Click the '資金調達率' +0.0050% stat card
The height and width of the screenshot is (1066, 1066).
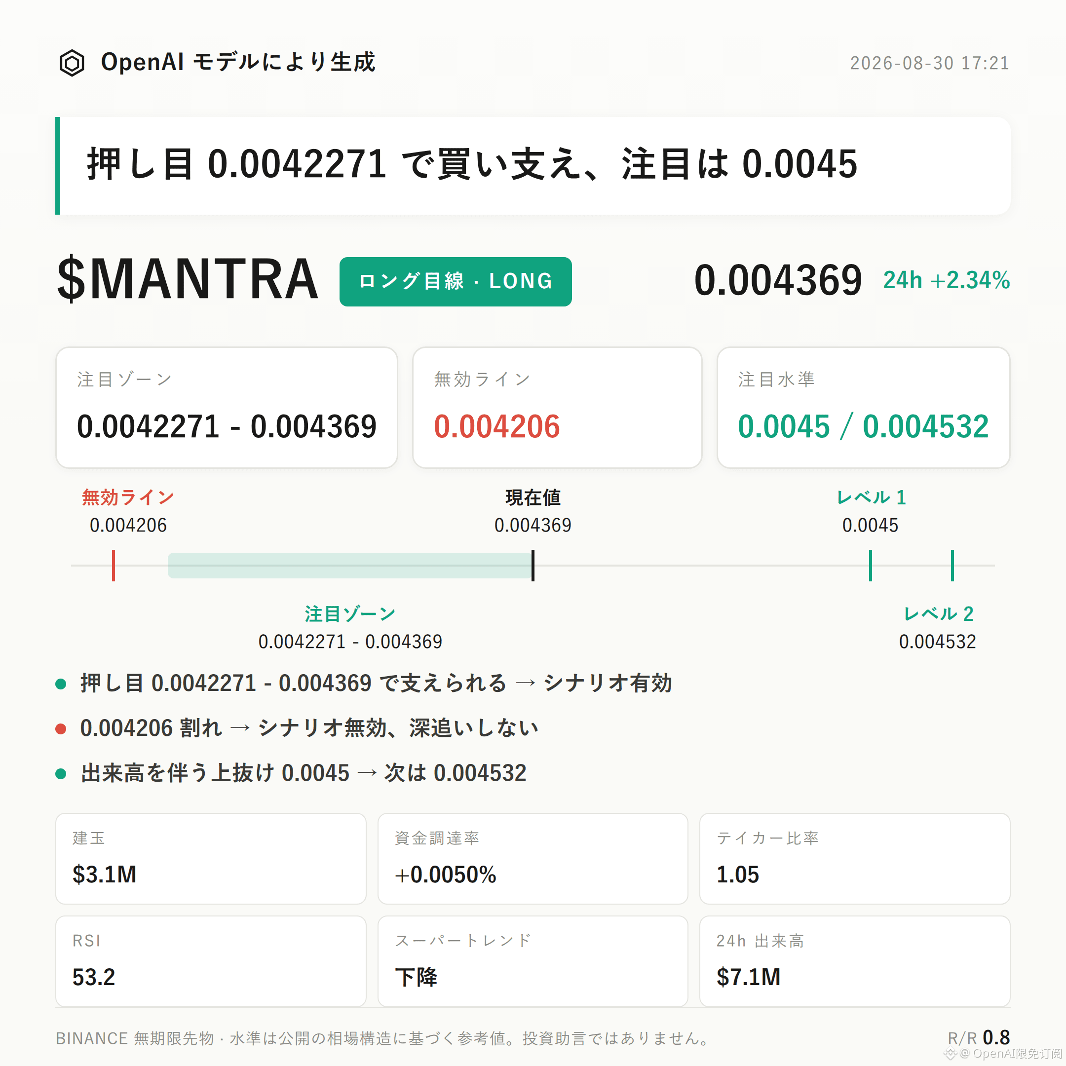(x=533, y=859)
